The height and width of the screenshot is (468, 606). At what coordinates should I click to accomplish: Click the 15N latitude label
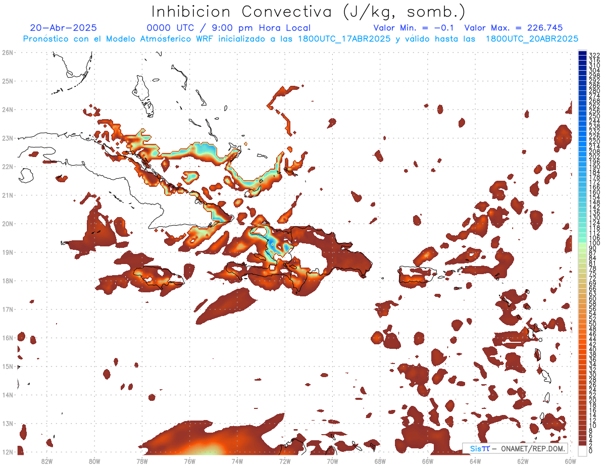click(8, 366)
